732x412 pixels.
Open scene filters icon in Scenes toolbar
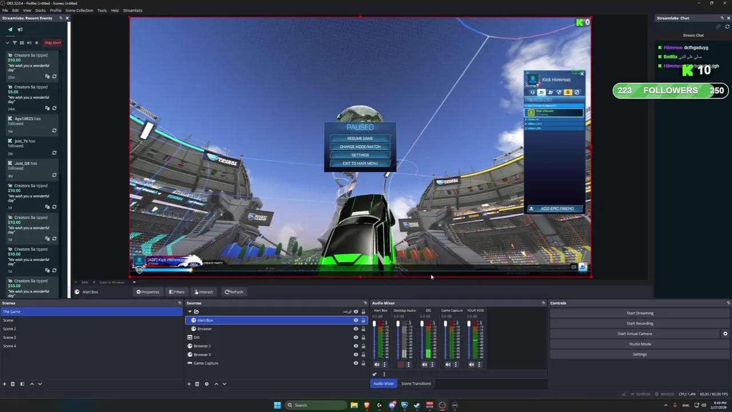pos(22,384)
